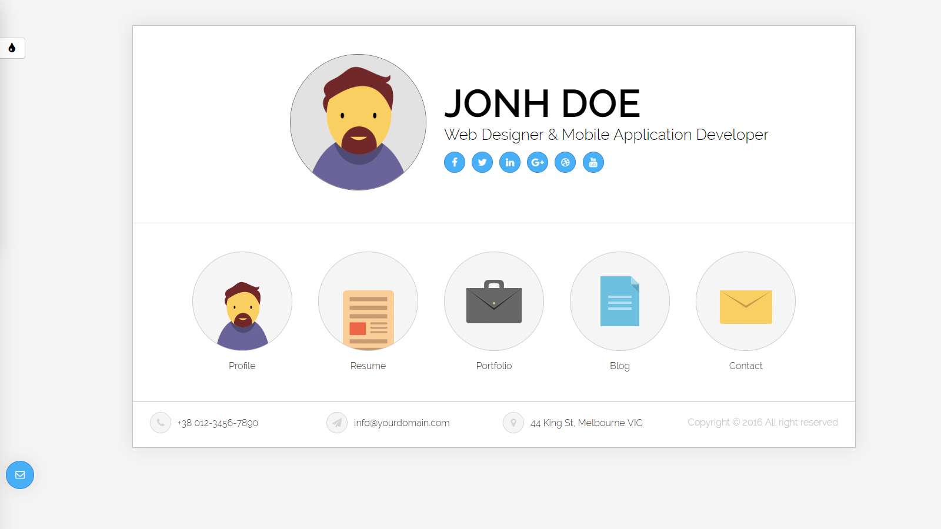Open the Profile section circle
The width and height of the screenshot is (941, 529).
coord(242,302)
